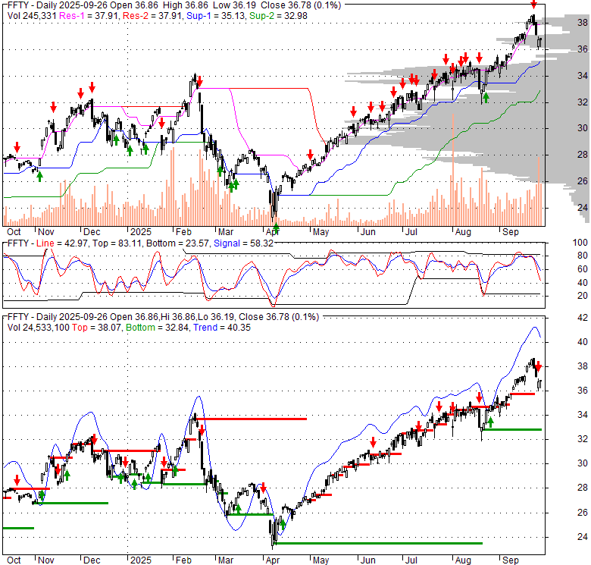Screen dimensions: 591x565
Task: Click the Sep label on bottom chart time axis
Action: tap(511, 560)
